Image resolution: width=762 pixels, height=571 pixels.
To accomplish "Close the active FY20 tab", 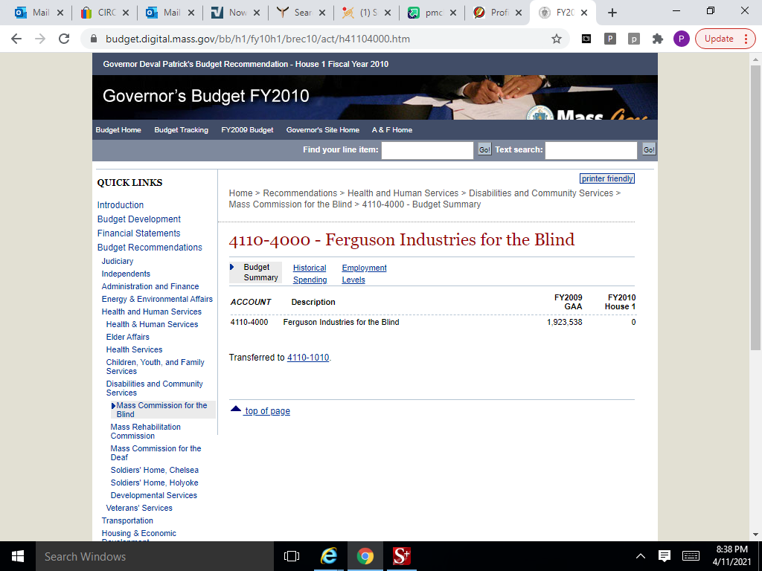I will click(x=584, y=13).
